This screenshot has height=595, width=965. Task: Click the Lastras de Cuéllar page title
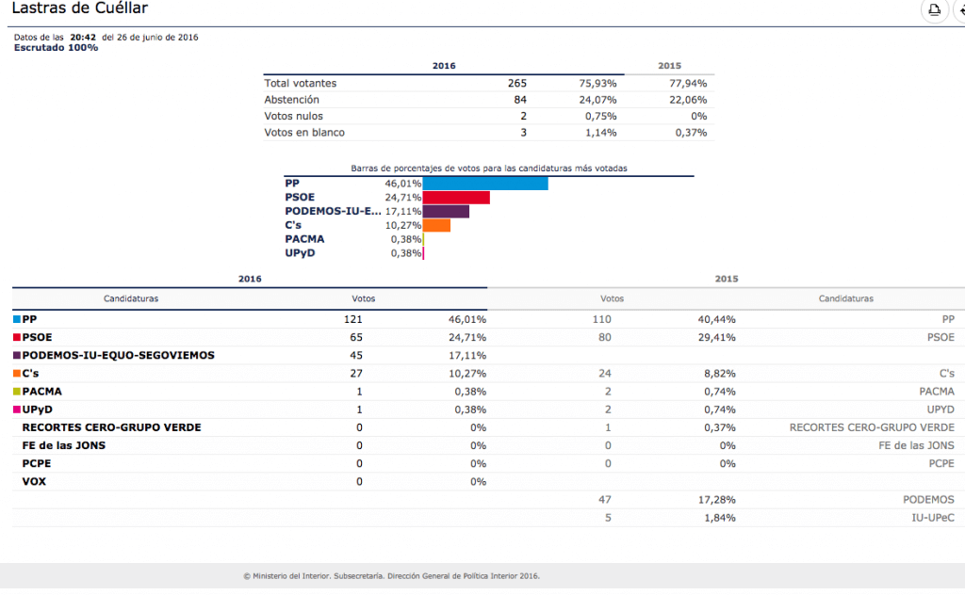click(x=79, y=9)
